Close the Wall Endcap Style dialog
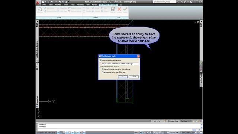The height and width of the screenshot is (134, 238). click(x=138, y=56)
